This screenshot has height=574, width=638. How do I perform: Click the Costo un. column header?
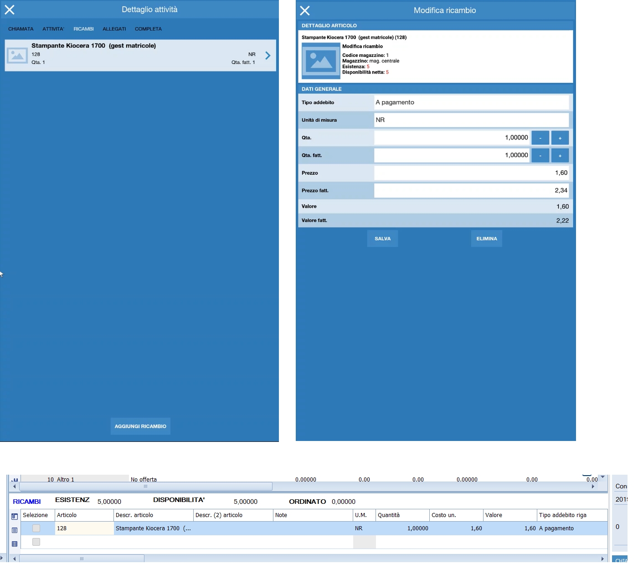click(457, 515)
